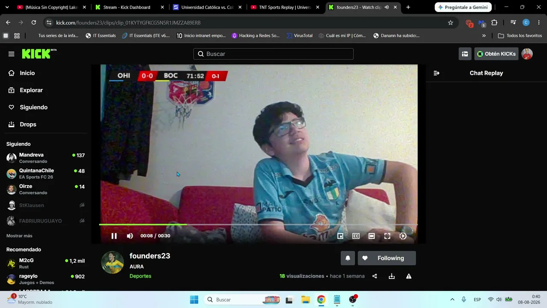Open the mini player mode icon
Screen dimensions: 547x308
tap(341, 236)
